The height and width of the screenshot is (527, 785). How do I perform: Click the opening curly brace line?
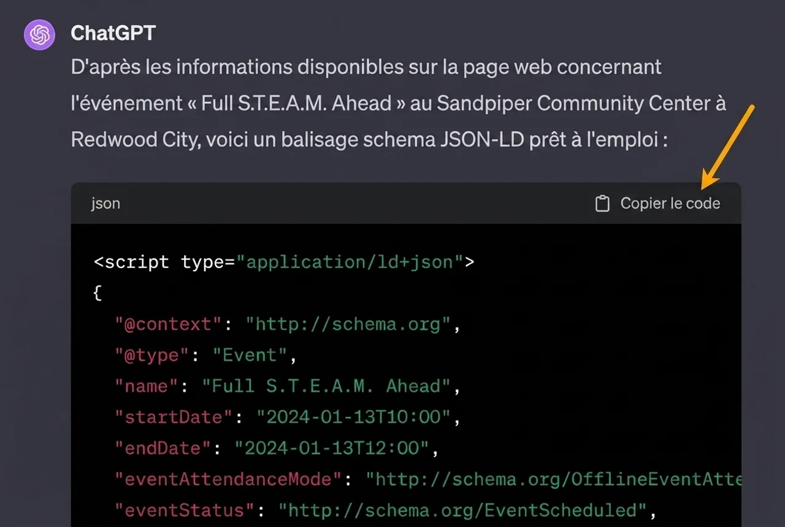pos(97,293)
